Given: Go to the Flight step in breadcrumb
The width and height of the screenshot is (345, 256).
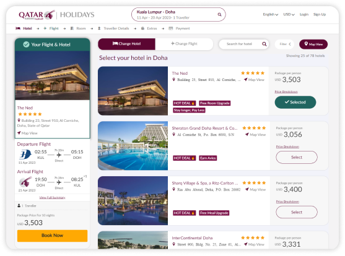Looking at the screenshot, I should (x=51, y=28).
